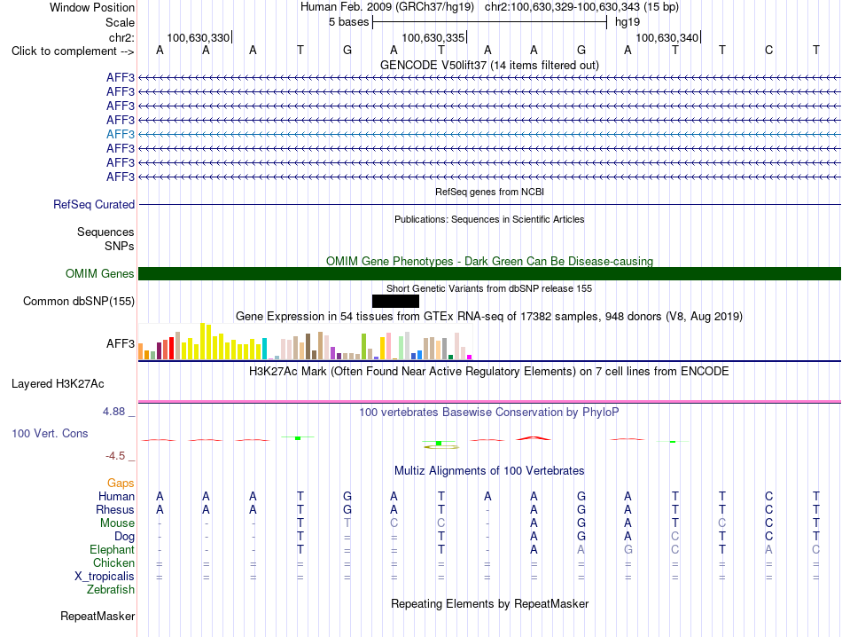Click the GTEx Gene Expression track title
842x637 pixels.
489,316
